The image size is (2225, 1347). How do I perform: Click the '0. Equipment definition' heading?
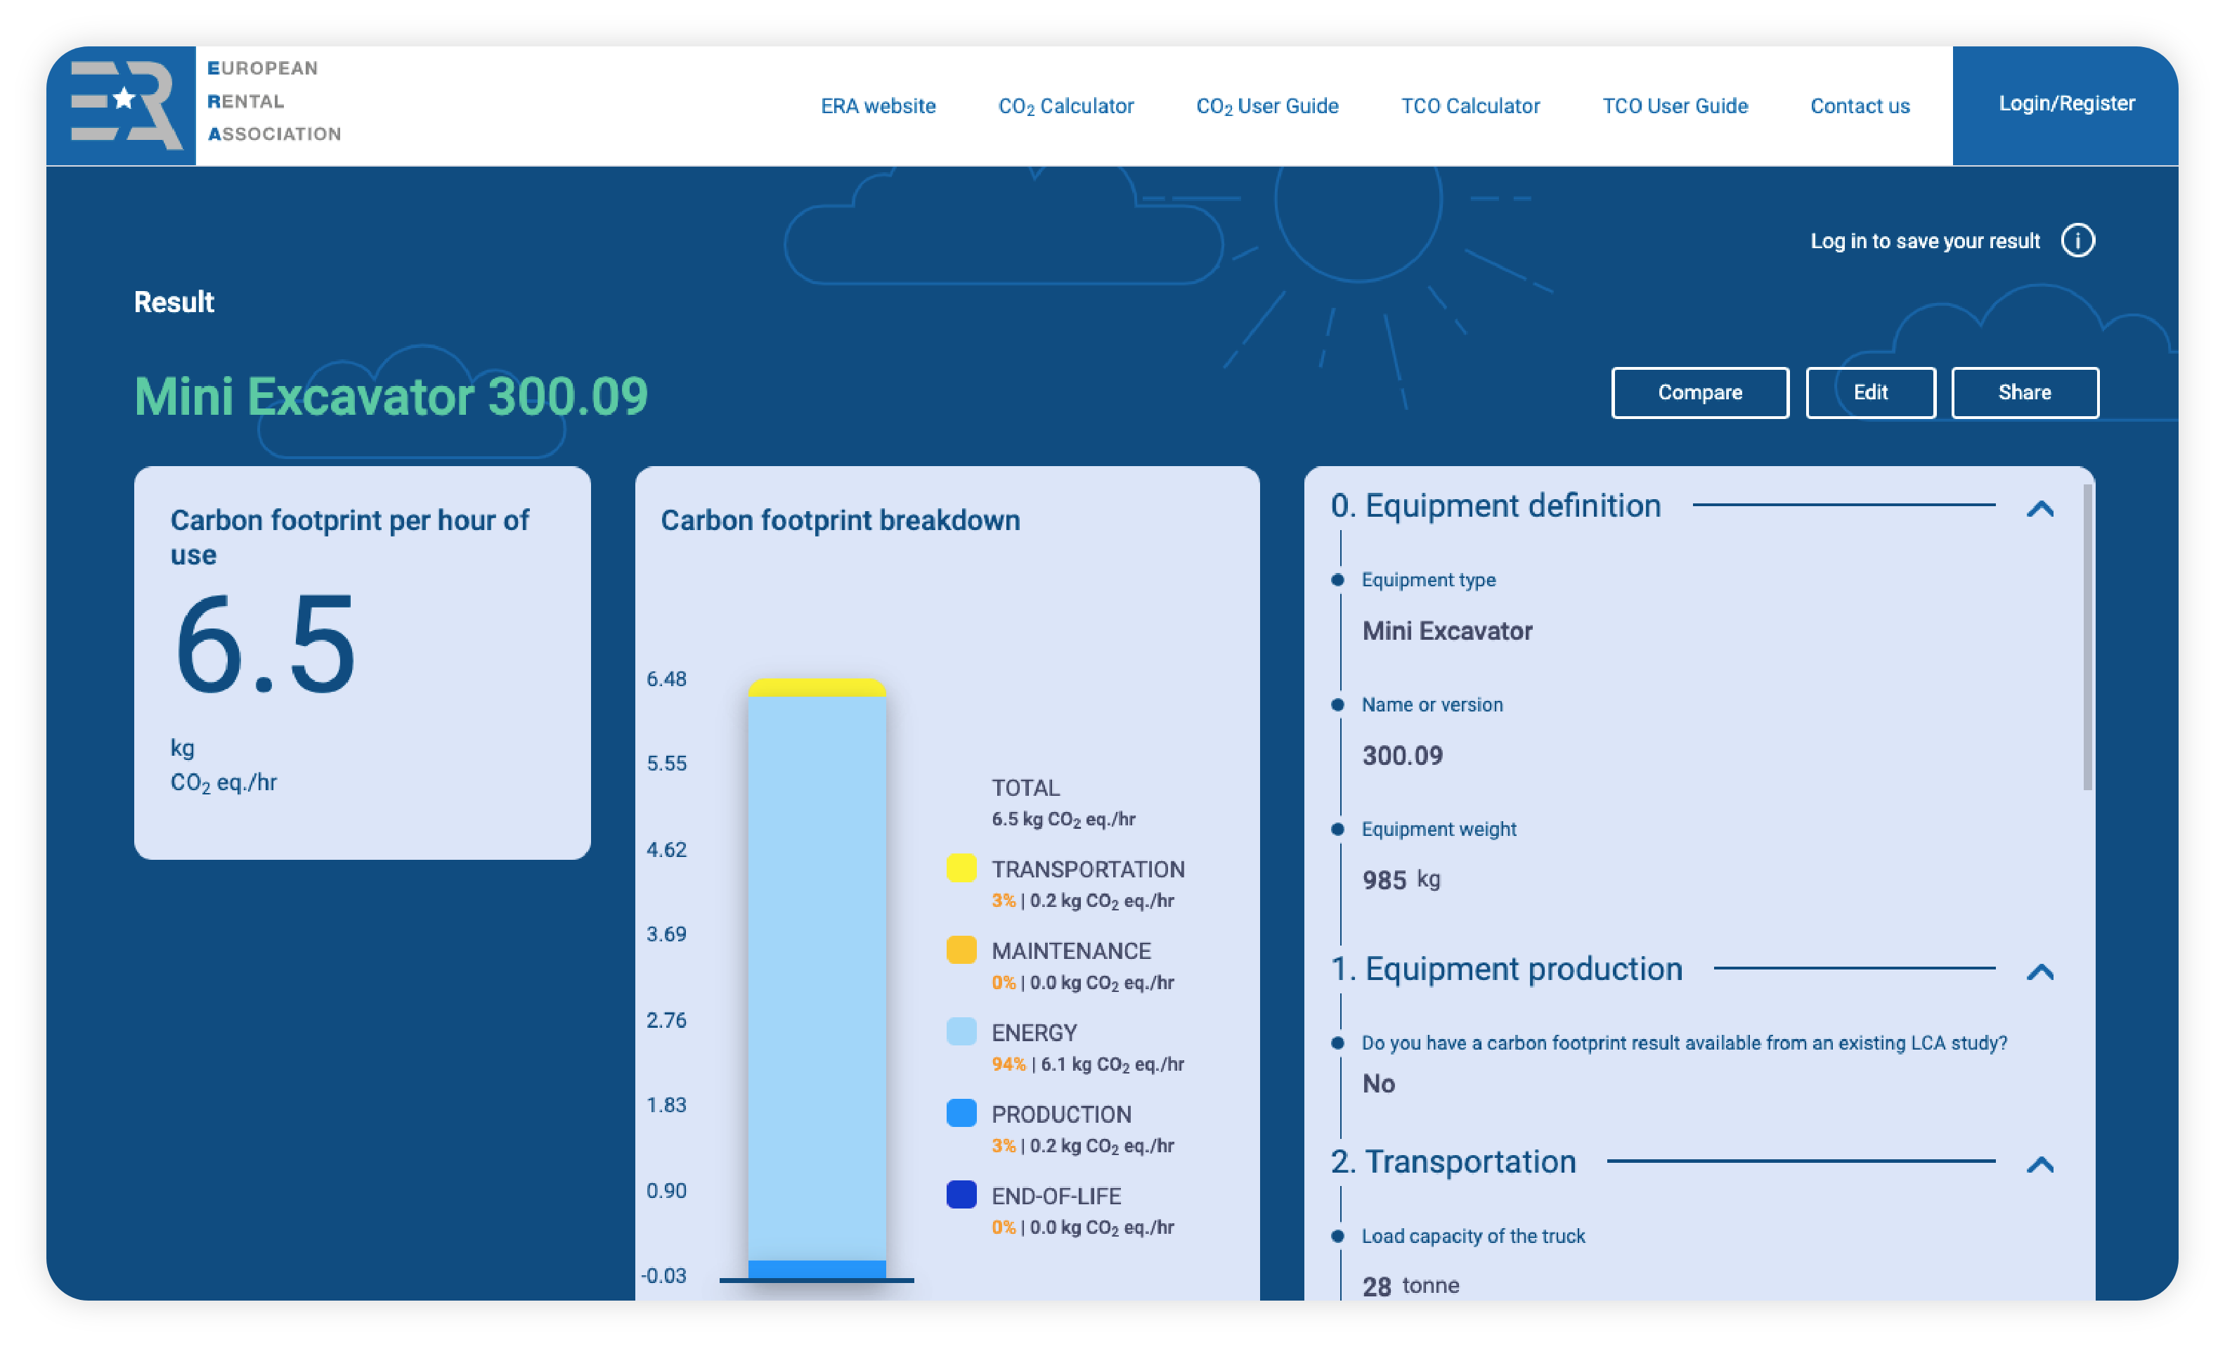click(x=1496, y=506)
